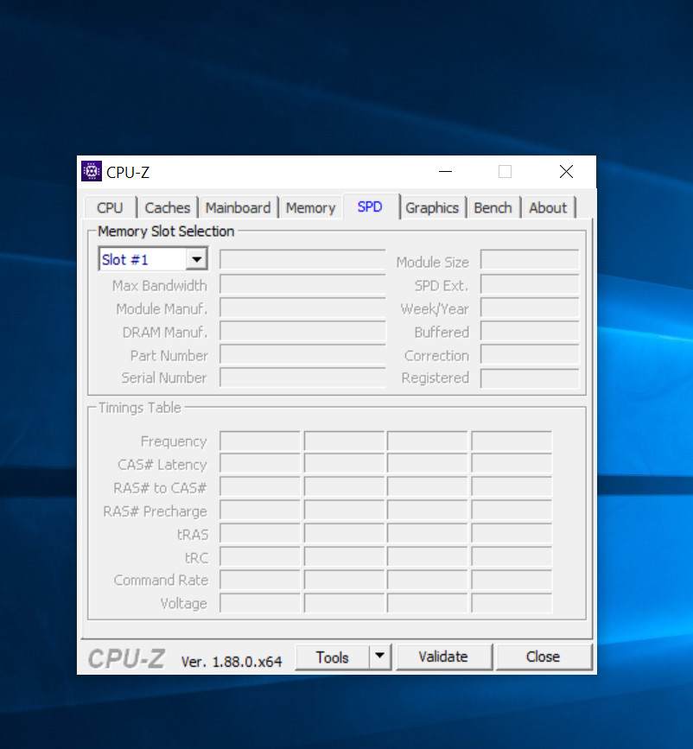Click the Serial Number field
This screenshot has height=749, width=693.
click(x=302, y=378)
